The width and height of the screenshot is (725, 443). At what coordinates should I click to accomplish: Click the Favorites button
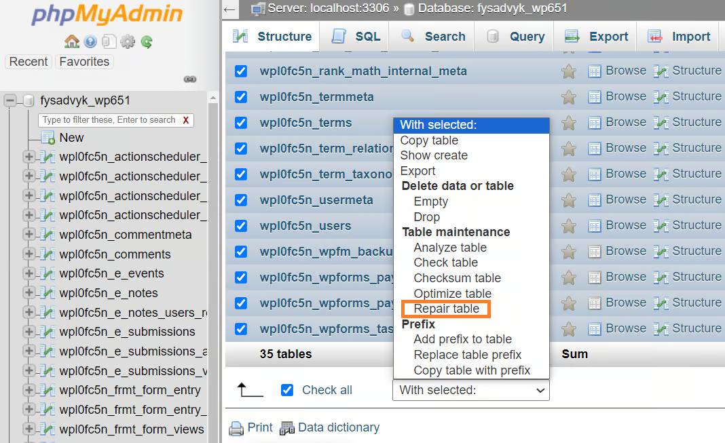84,62
